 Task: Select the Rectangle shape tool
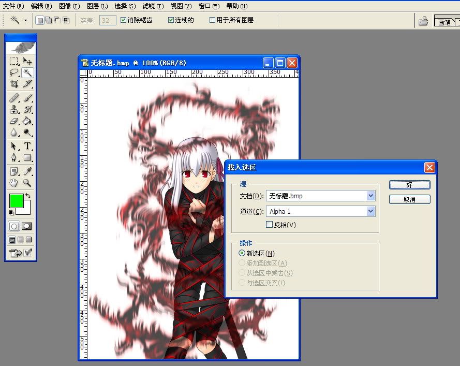click(x=27, y=157)
